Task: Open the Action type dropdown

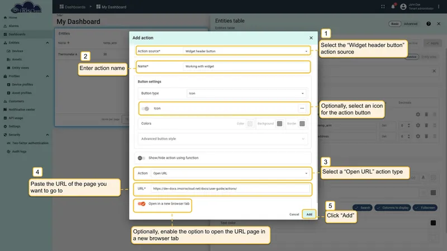Action: coord(230,173)
